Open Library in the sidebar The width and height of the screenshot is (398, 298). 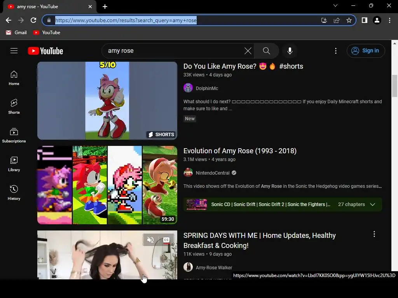[x=14, y=164]
